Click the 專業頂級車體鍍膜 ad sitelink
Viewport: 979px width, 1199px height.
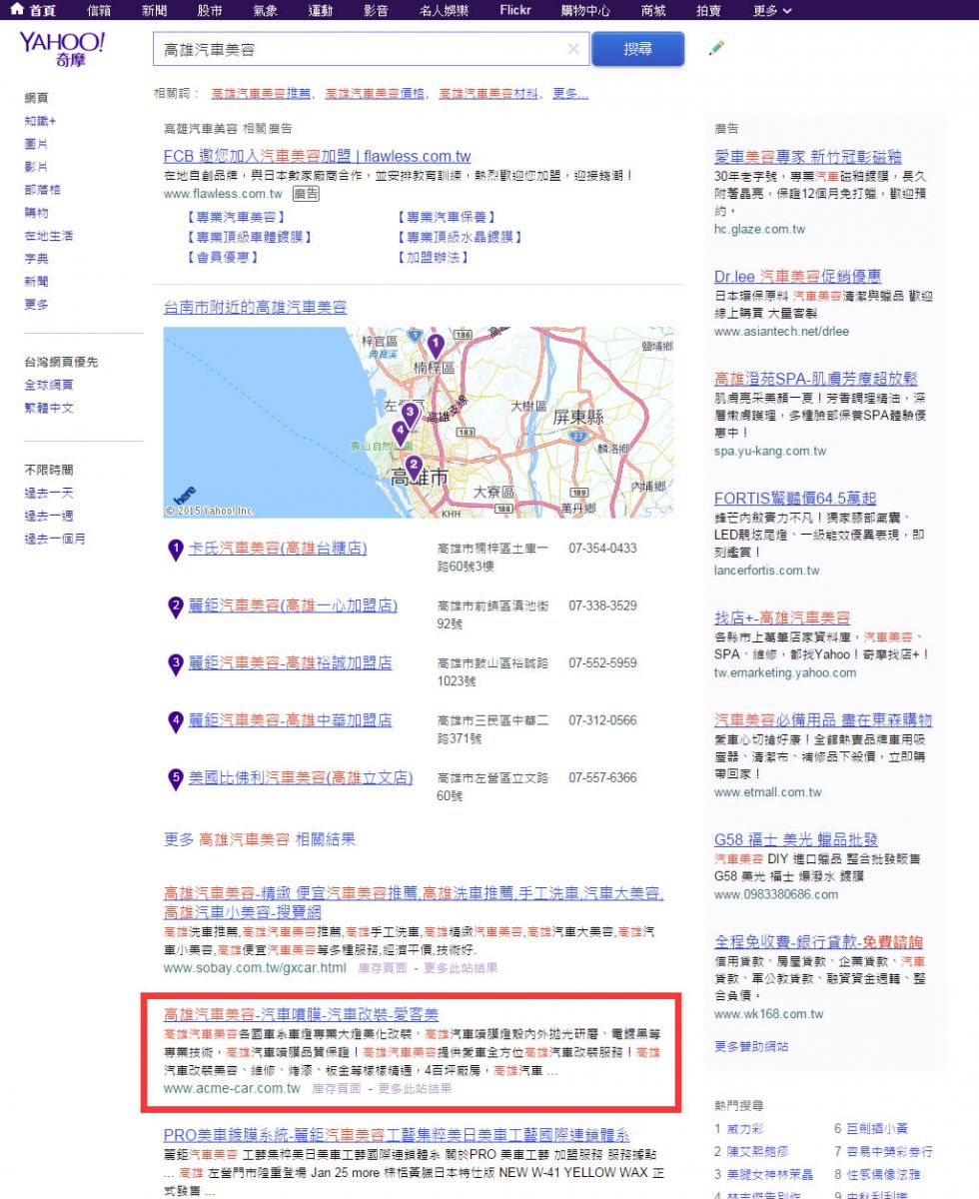pyautogui.click(x=249, y=237)
